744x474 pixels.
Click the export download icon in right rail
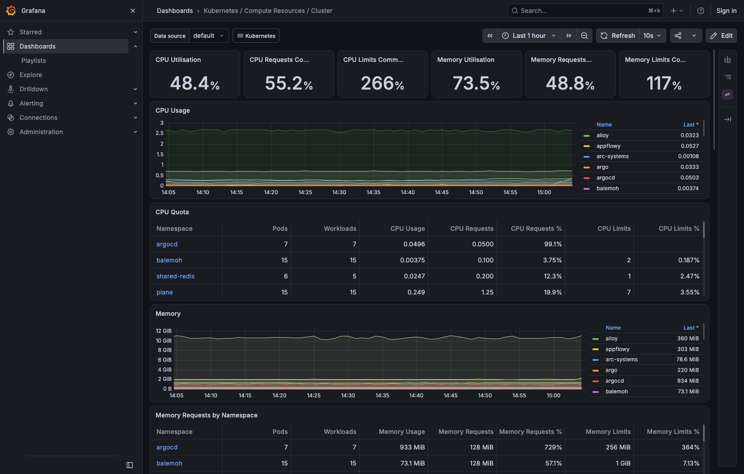pos(728,60)
